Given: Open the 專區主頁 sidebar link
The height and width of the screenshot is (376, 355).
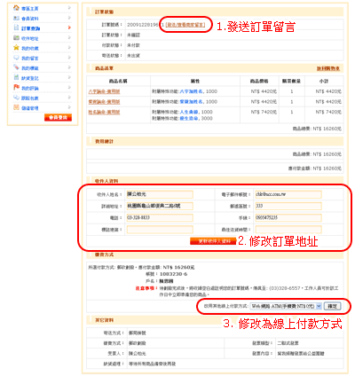Looking at the screenshot, I should click(30, 9).
